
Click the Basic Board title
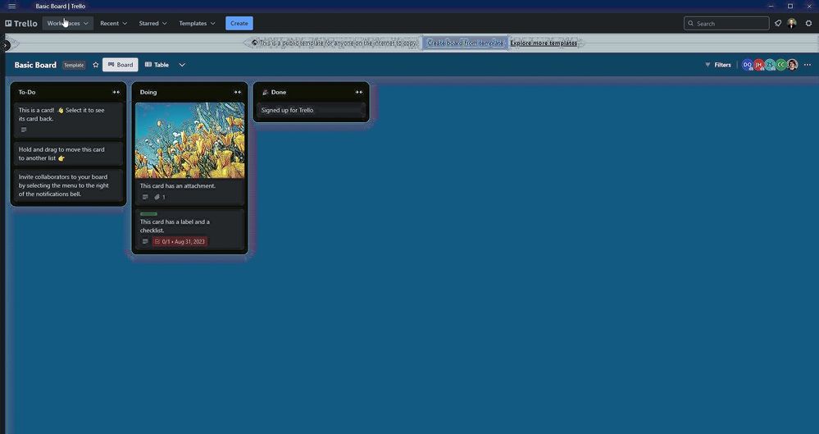point(35,65)
